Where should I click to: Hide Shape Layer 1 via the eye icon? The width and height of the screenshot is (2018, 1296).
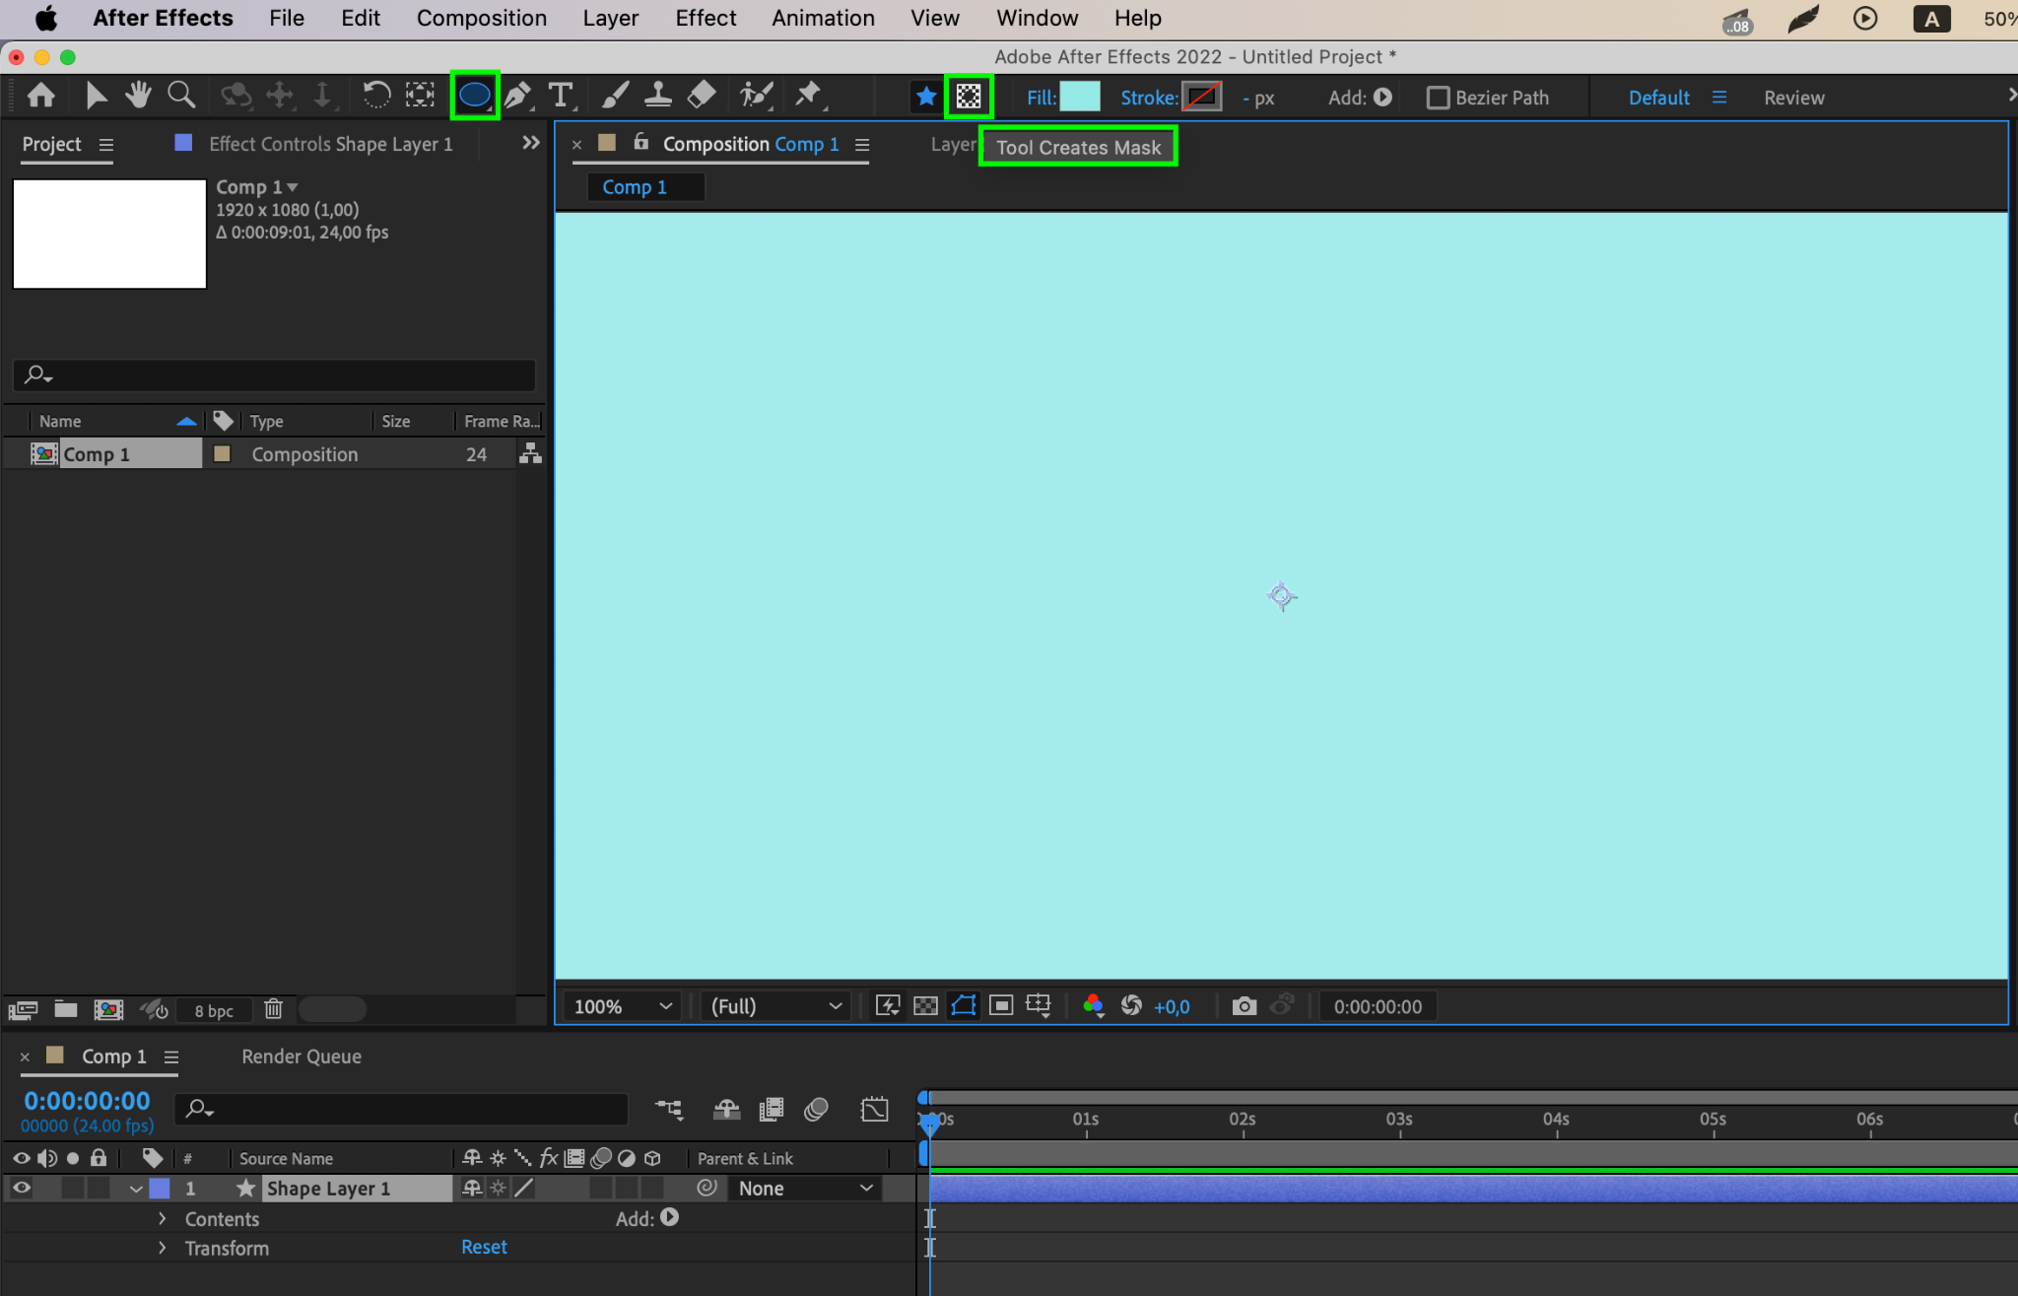pyautogui.click(x=21, y=1188)
